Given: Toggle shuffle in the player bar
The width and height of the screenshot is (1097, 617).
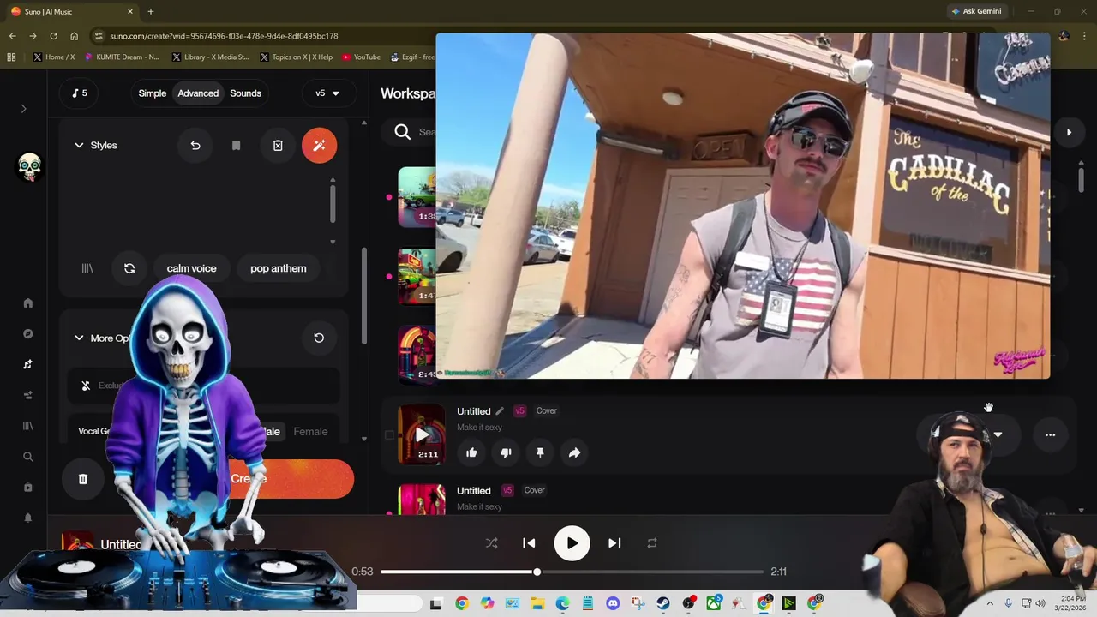Looking at the screenshot, I should [x=492, y=543].
